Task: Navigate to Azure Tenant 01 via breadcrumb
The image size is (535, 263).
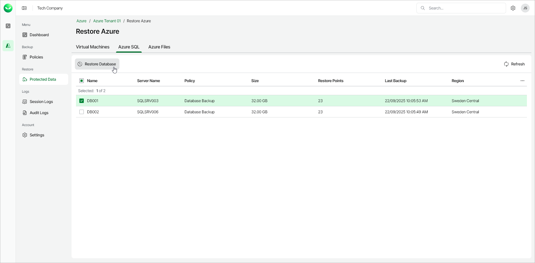Action: pyautogui.click(x=107, y=21)
